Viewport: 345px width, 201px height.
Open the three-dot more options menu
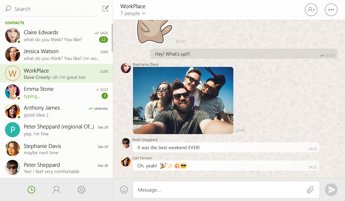point(331,10)
